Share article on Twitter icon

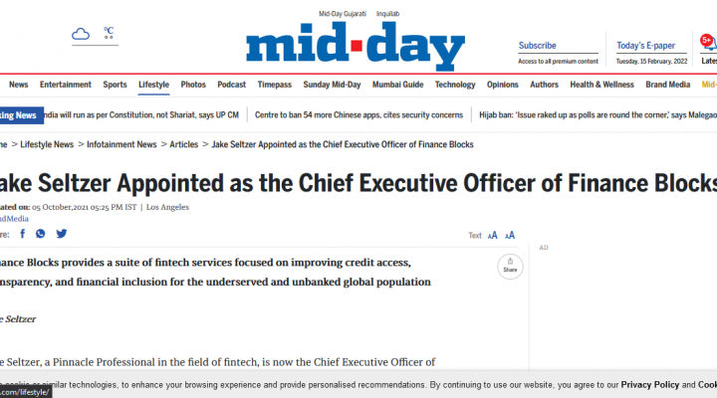[62, 234]
